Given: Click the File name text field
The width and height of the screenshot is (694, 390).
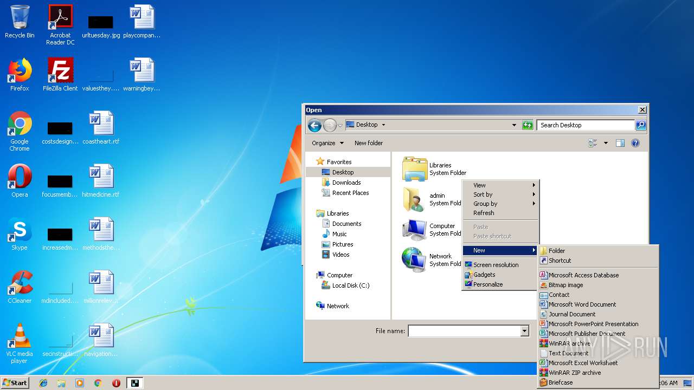Looking at the screenshot, I should point(464,331).
